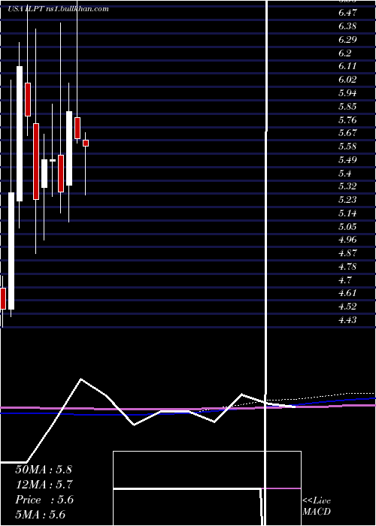Click the 5.23 axis label
376x526 pixels.
coord(347,200)
